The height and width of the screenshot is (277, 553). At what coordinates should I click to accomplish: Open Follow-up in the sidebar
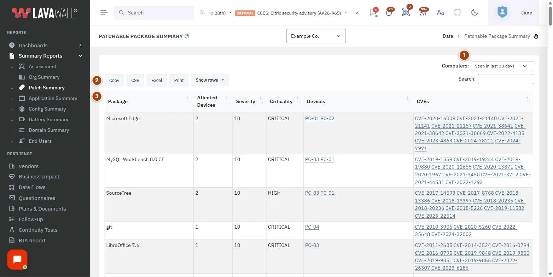coord(31,219)
